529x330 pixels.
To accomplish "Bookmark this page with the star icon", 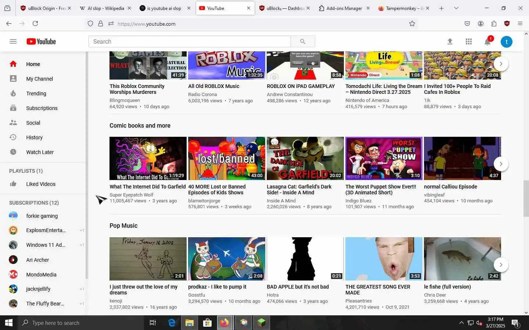I will pos(412,23).
